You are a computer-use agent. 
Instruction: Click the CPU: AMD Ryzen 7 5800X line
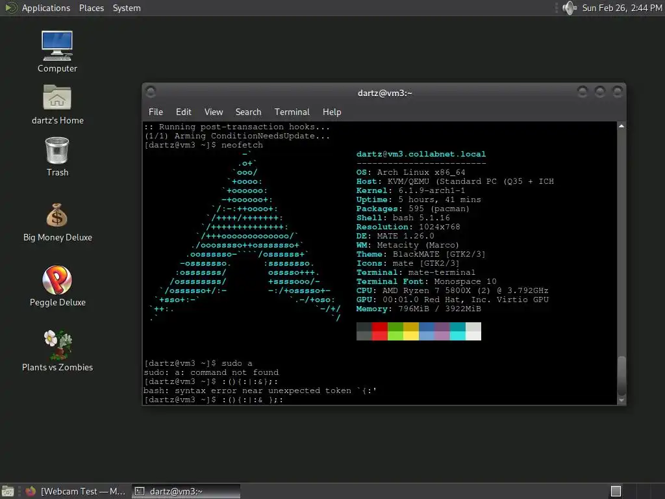coord(453,290)
